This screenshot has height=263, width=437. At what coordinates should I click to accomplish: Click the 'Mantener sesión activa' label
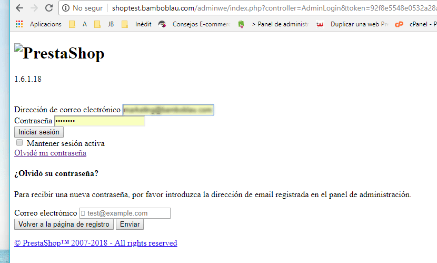pos(65,143)
